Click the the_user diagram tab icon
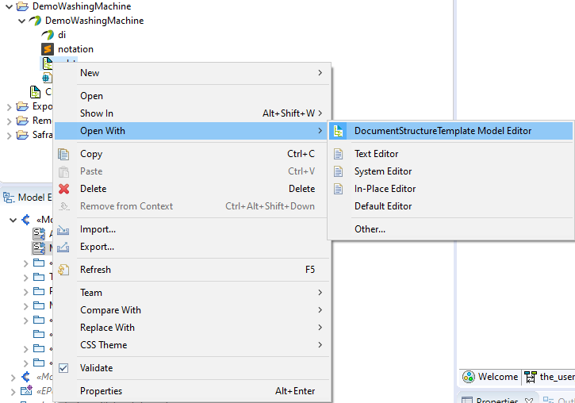This screenshot has height=403, width=575. coord(530,377)
